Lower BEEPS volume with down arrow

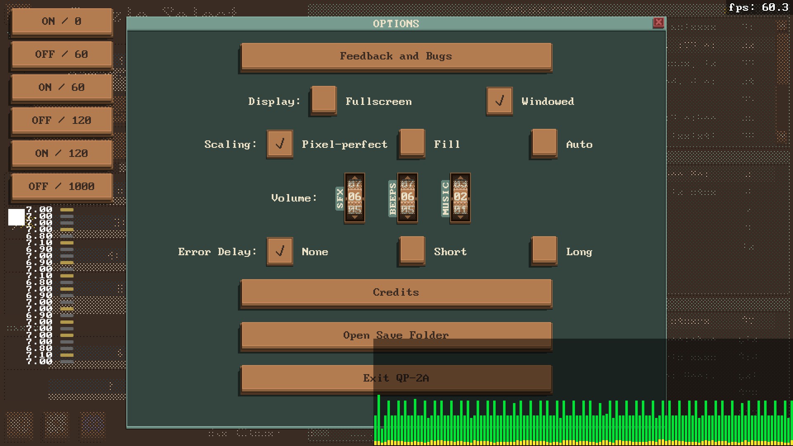[x=407, y=217]
